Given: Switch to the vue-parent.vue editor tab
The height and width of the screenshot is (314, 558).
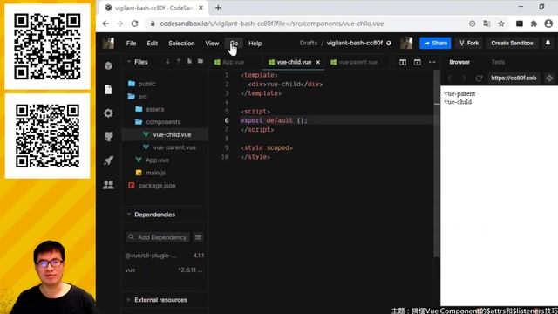Looking at the screenshot, I should pyautogui.click(x=358, y=62).
